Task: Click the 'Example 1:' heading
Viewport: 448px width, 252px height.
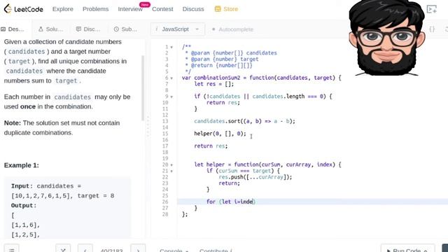Action: [22, 165]
